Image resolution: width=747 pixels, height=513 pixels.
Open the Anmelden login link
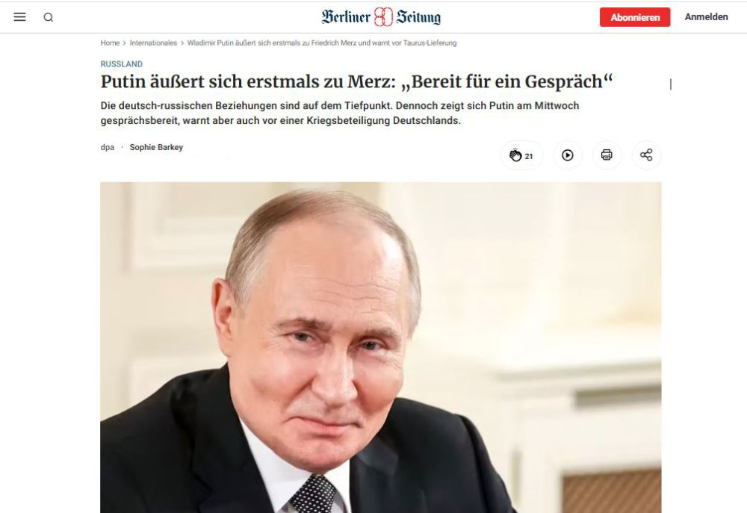point(706,16)
